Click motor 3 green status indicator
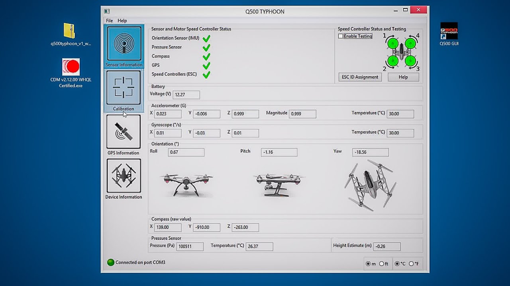This screenshot has height=286, width=510. [410, 61]
